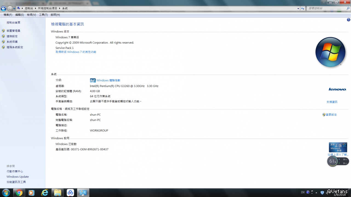This screenshot has height=197, width=351.
Task: Click the 變更設定 link
Action: 331,115
